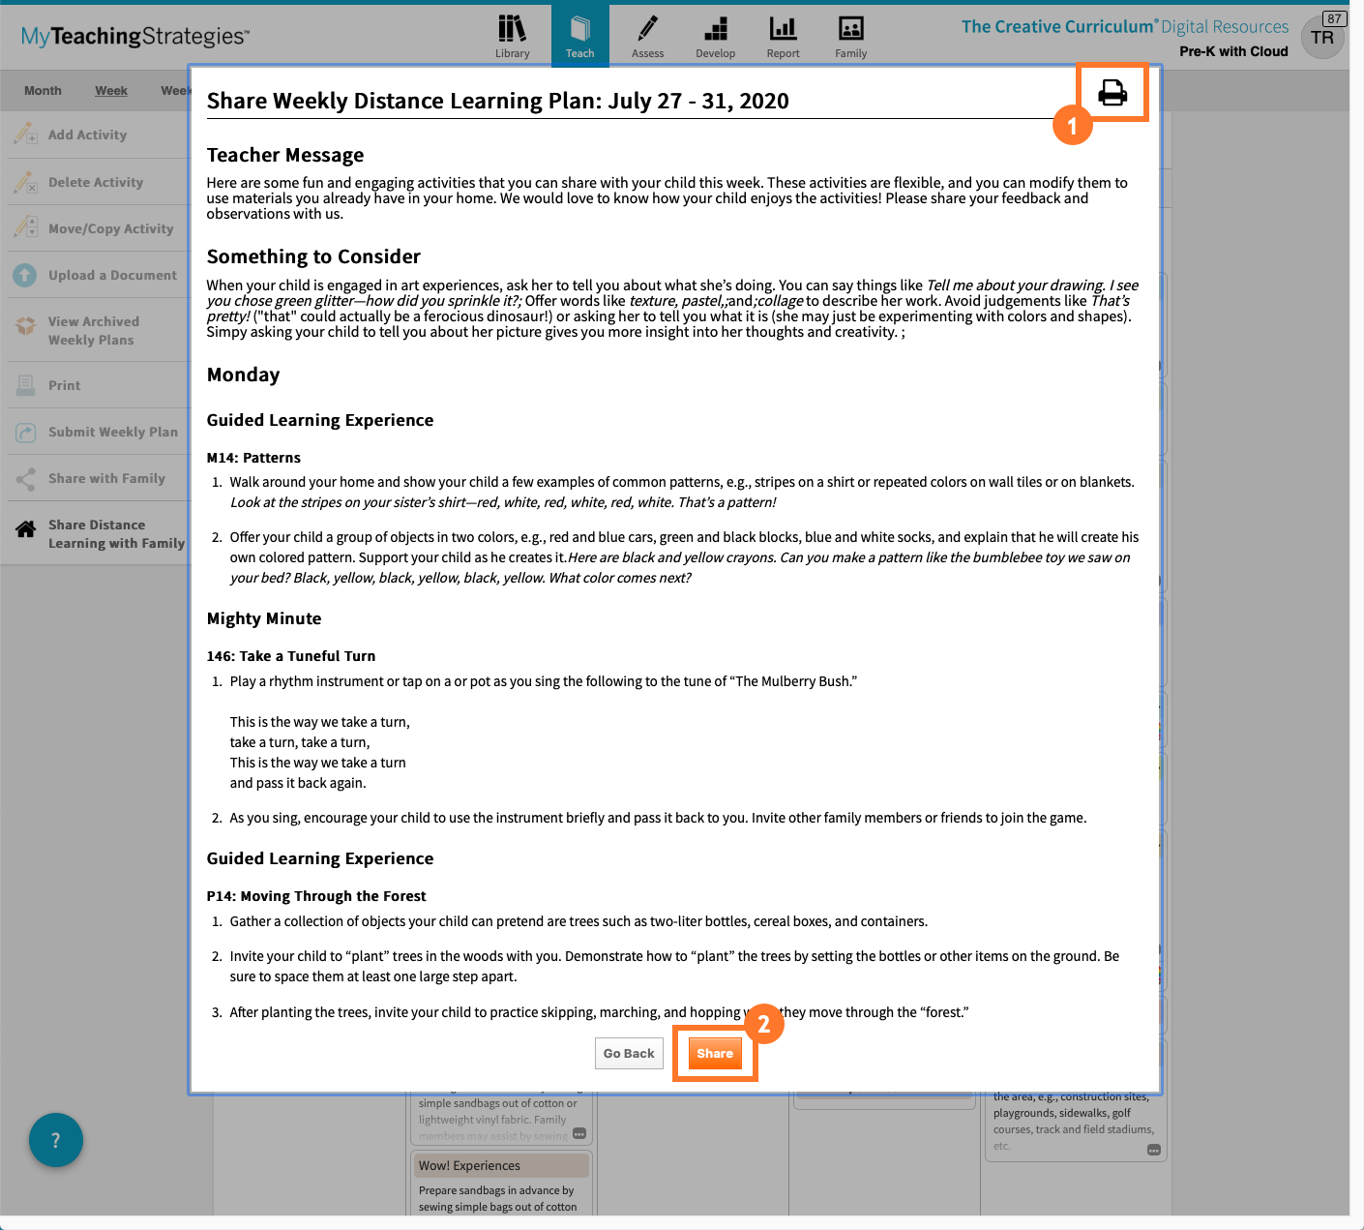Select Print in the sidebar
Screen dimensions: 1364x1230
point(65,385)
